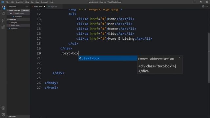Place cursor on the Kids link line
This screenshot has height=118, width=210.
[105, 33]
